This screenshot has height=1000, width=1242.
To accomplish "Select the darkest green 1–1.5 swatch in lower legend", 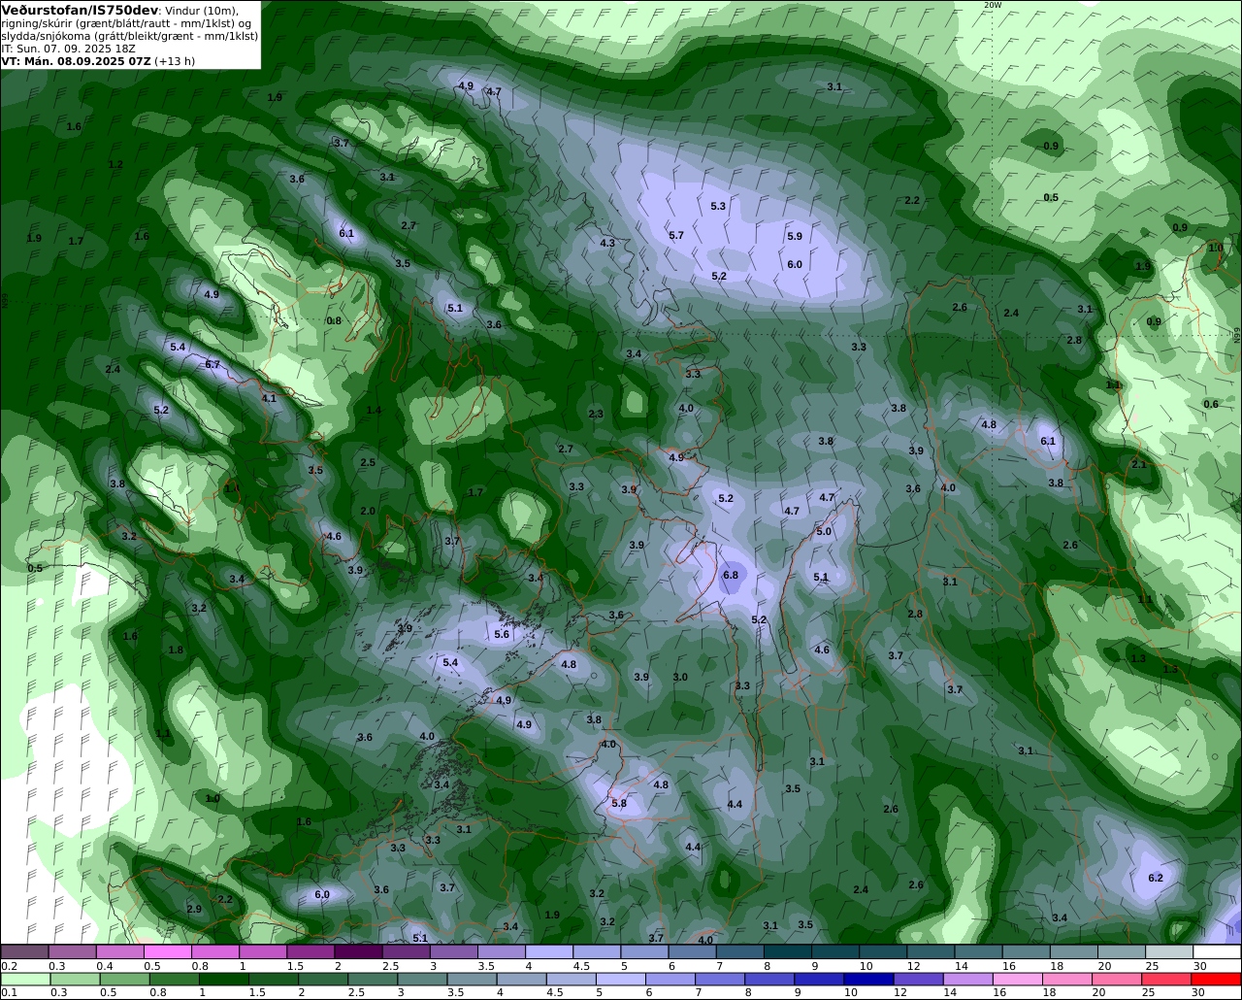I will coord(225,980).
